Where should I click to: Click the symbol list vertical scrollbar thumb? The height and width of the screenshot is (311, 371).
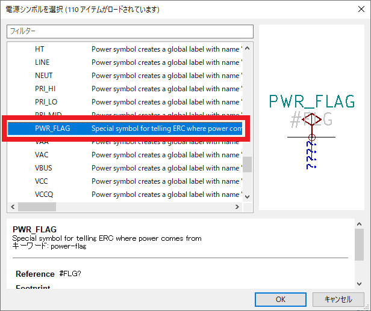247,165
